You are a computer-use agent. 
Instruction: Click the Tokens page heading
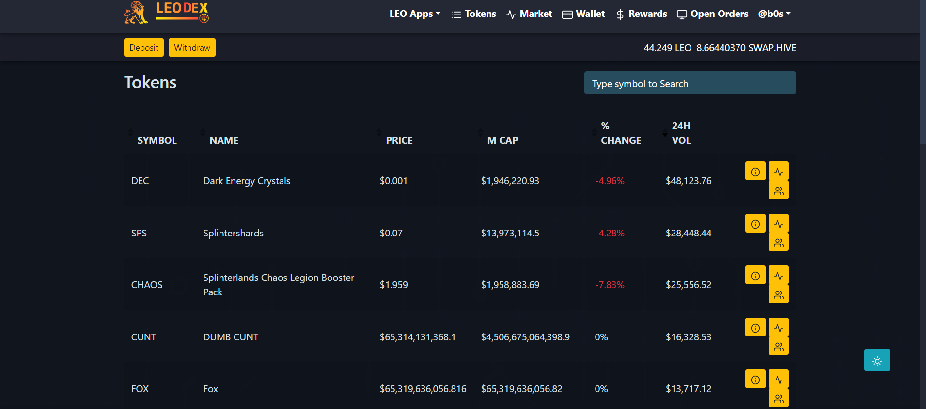coord(150,82)
